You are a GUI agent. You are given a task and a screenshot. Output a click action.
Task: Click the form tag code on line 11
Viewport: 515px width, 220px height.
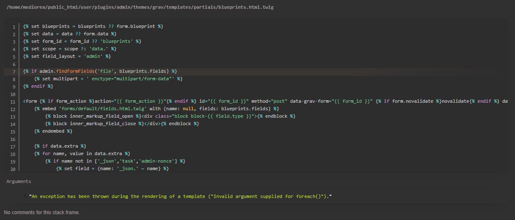pos(265,101)
